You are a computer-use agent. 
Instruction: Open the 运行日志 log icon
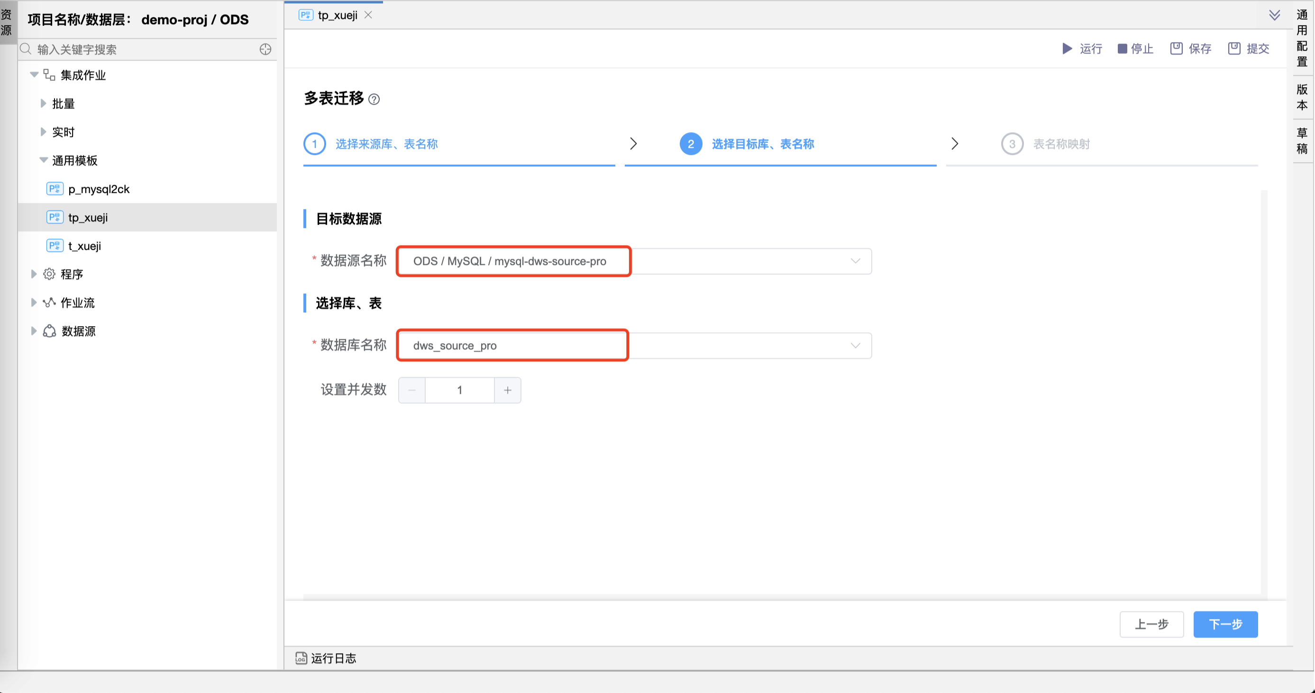pos(301,658)
